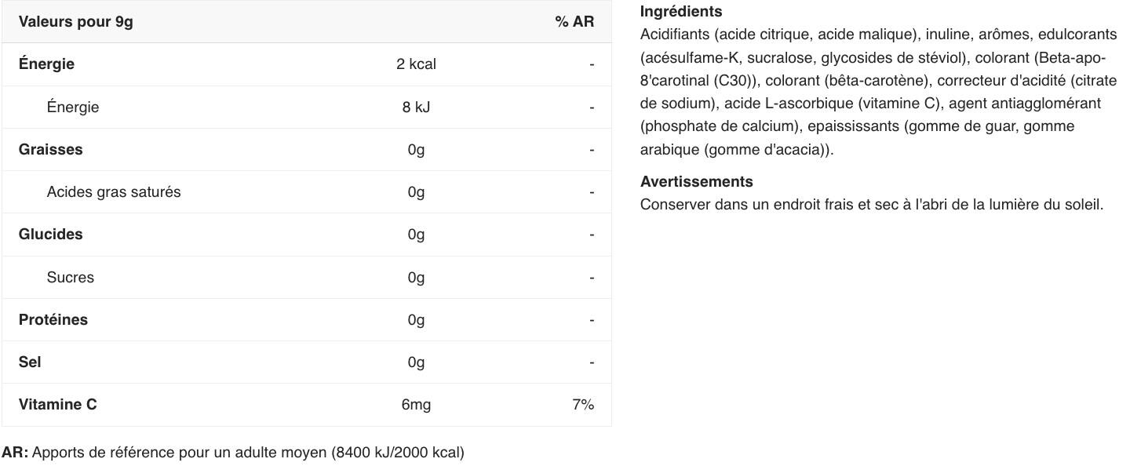Screen dimensions: 1130x466
Task: Select the 'Avertissements' heading
Action: click(x=697, y=181)
